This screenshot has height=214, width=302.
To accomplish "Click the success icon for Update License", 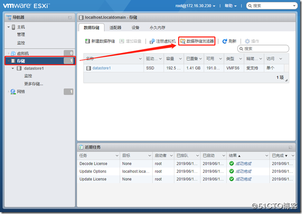I will click(x=232, y=179).
